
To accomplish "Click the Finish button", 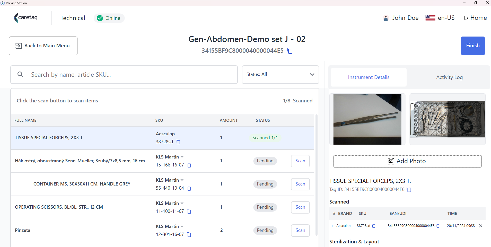I will click(x=473, y=46).
